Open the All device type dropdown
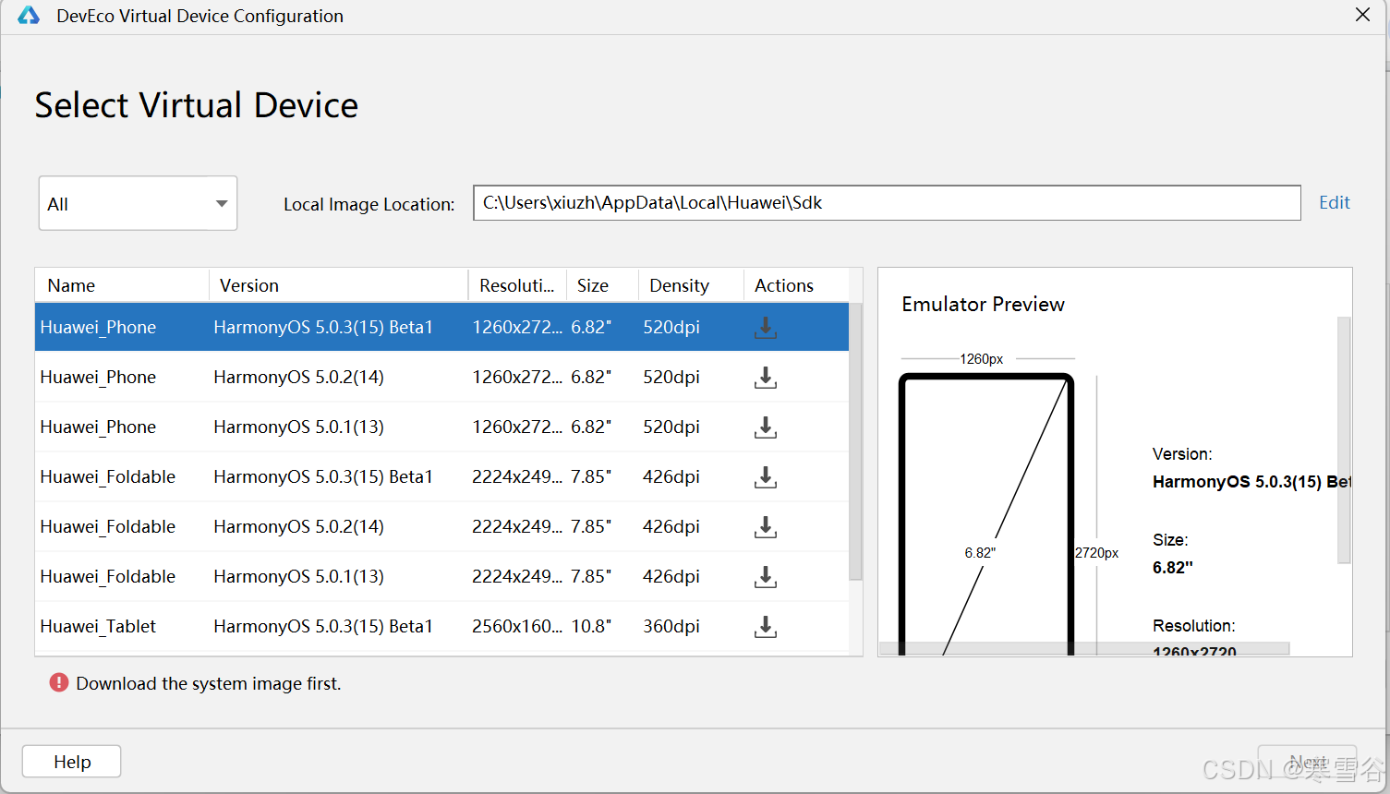 coord(138,203)
